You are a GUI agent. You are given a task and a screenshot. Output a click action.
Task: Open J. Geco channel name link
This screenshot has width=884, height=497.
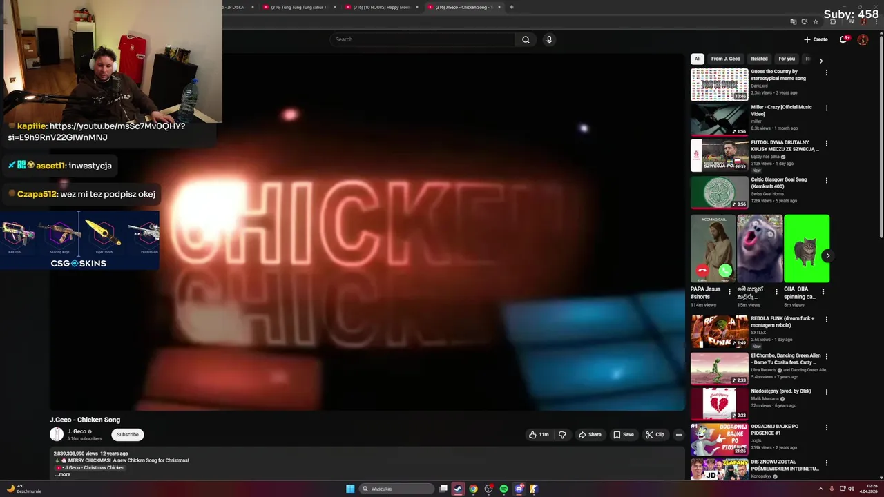pos(77,431)
